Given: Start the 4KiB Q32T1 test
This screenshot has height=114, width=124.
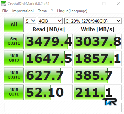Looking at the screenshot, I should point(14,75).
